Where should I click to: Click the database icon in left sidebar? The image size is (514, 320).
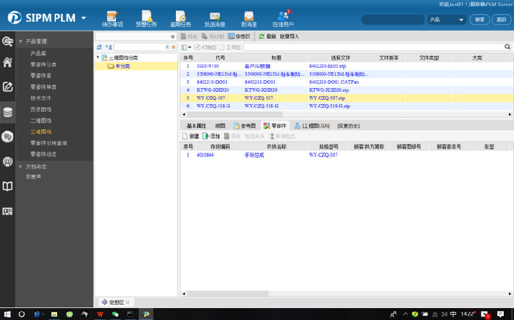click(7, 112)
